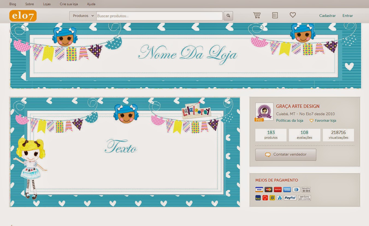Click the Nome Da Loja banner image
This screenshot has width=369, height=226.
pos(186,56)
